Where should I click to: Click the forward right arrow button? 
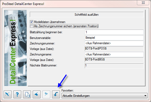pyautogui.click(x=46, y=94)
